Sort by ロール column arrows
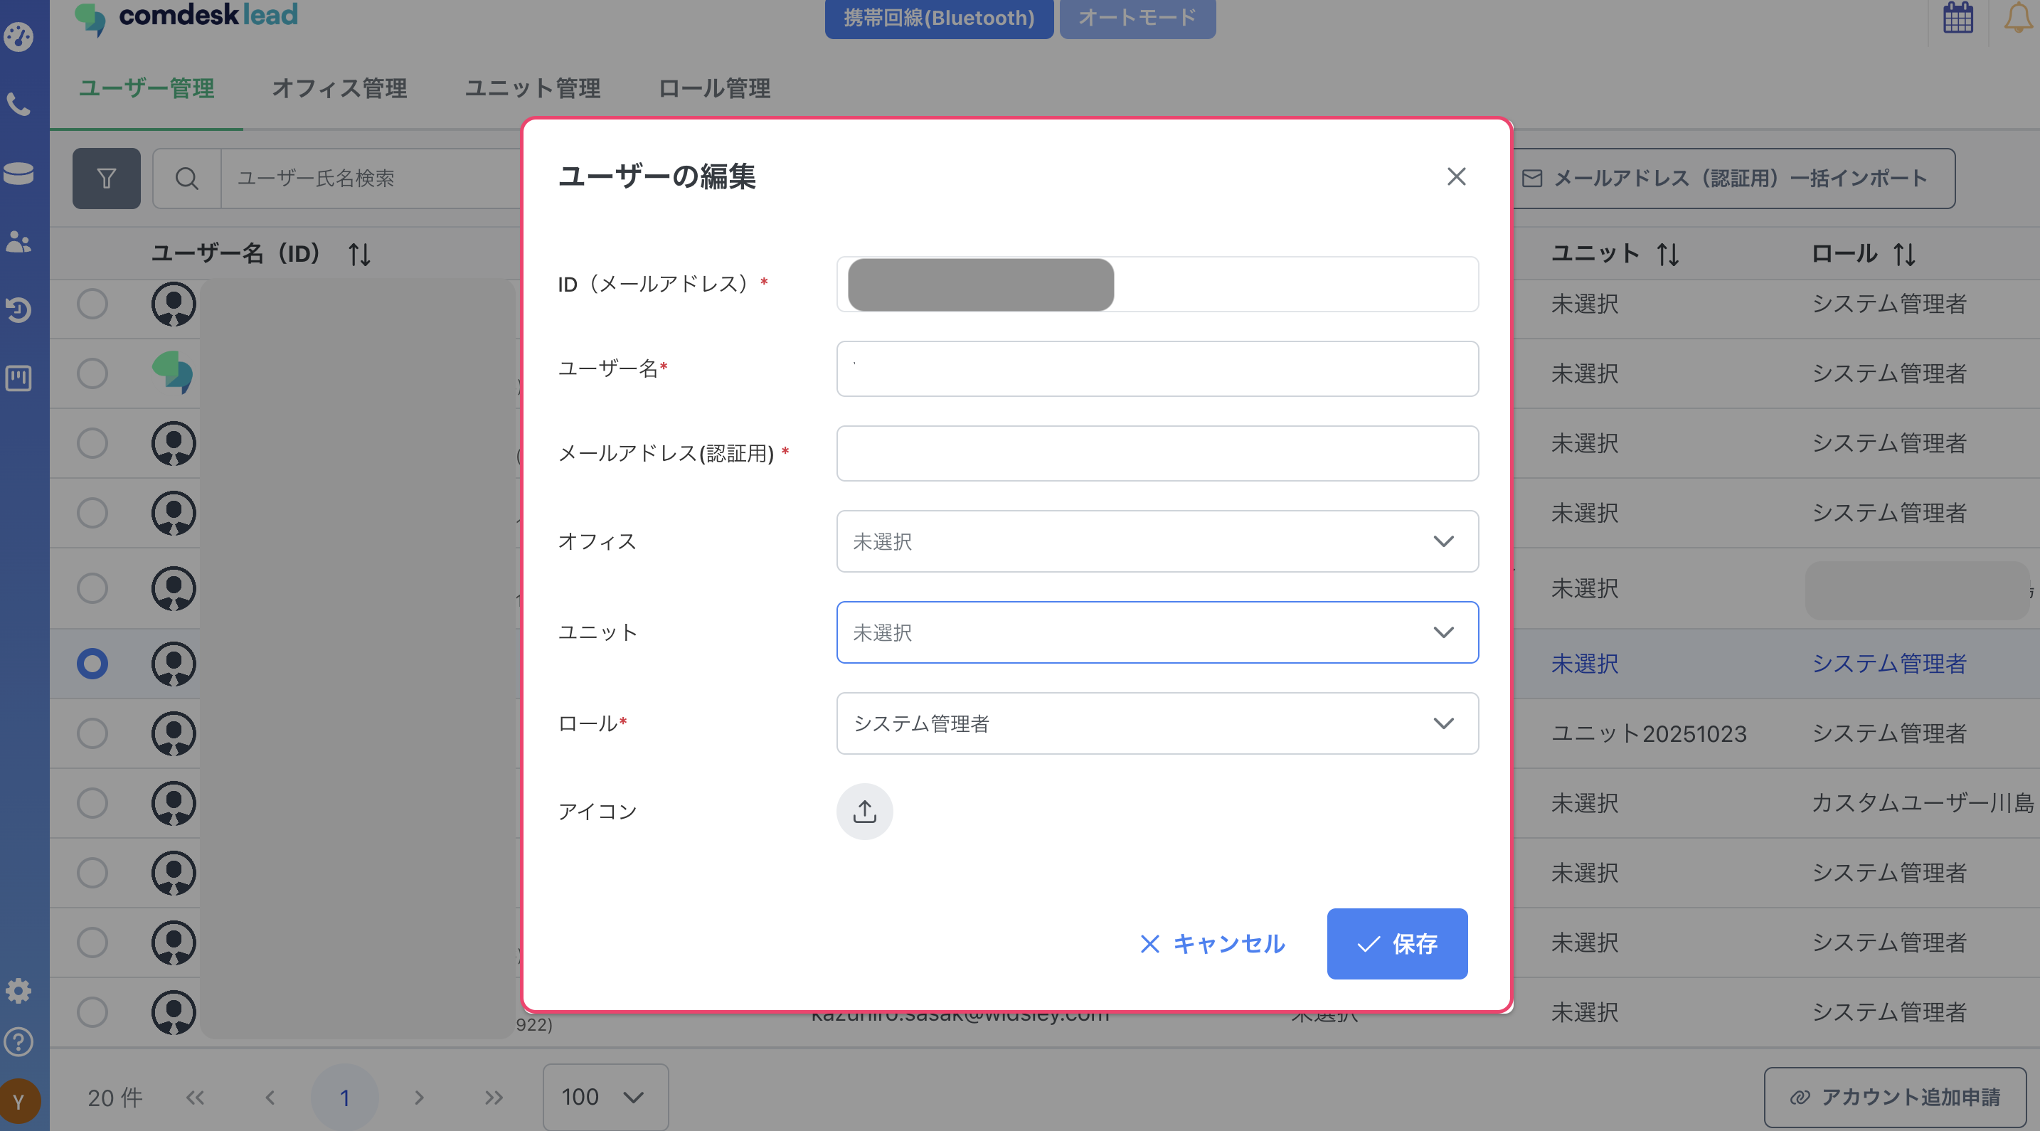The image size is (2040, 1131). pos(1904,254)
